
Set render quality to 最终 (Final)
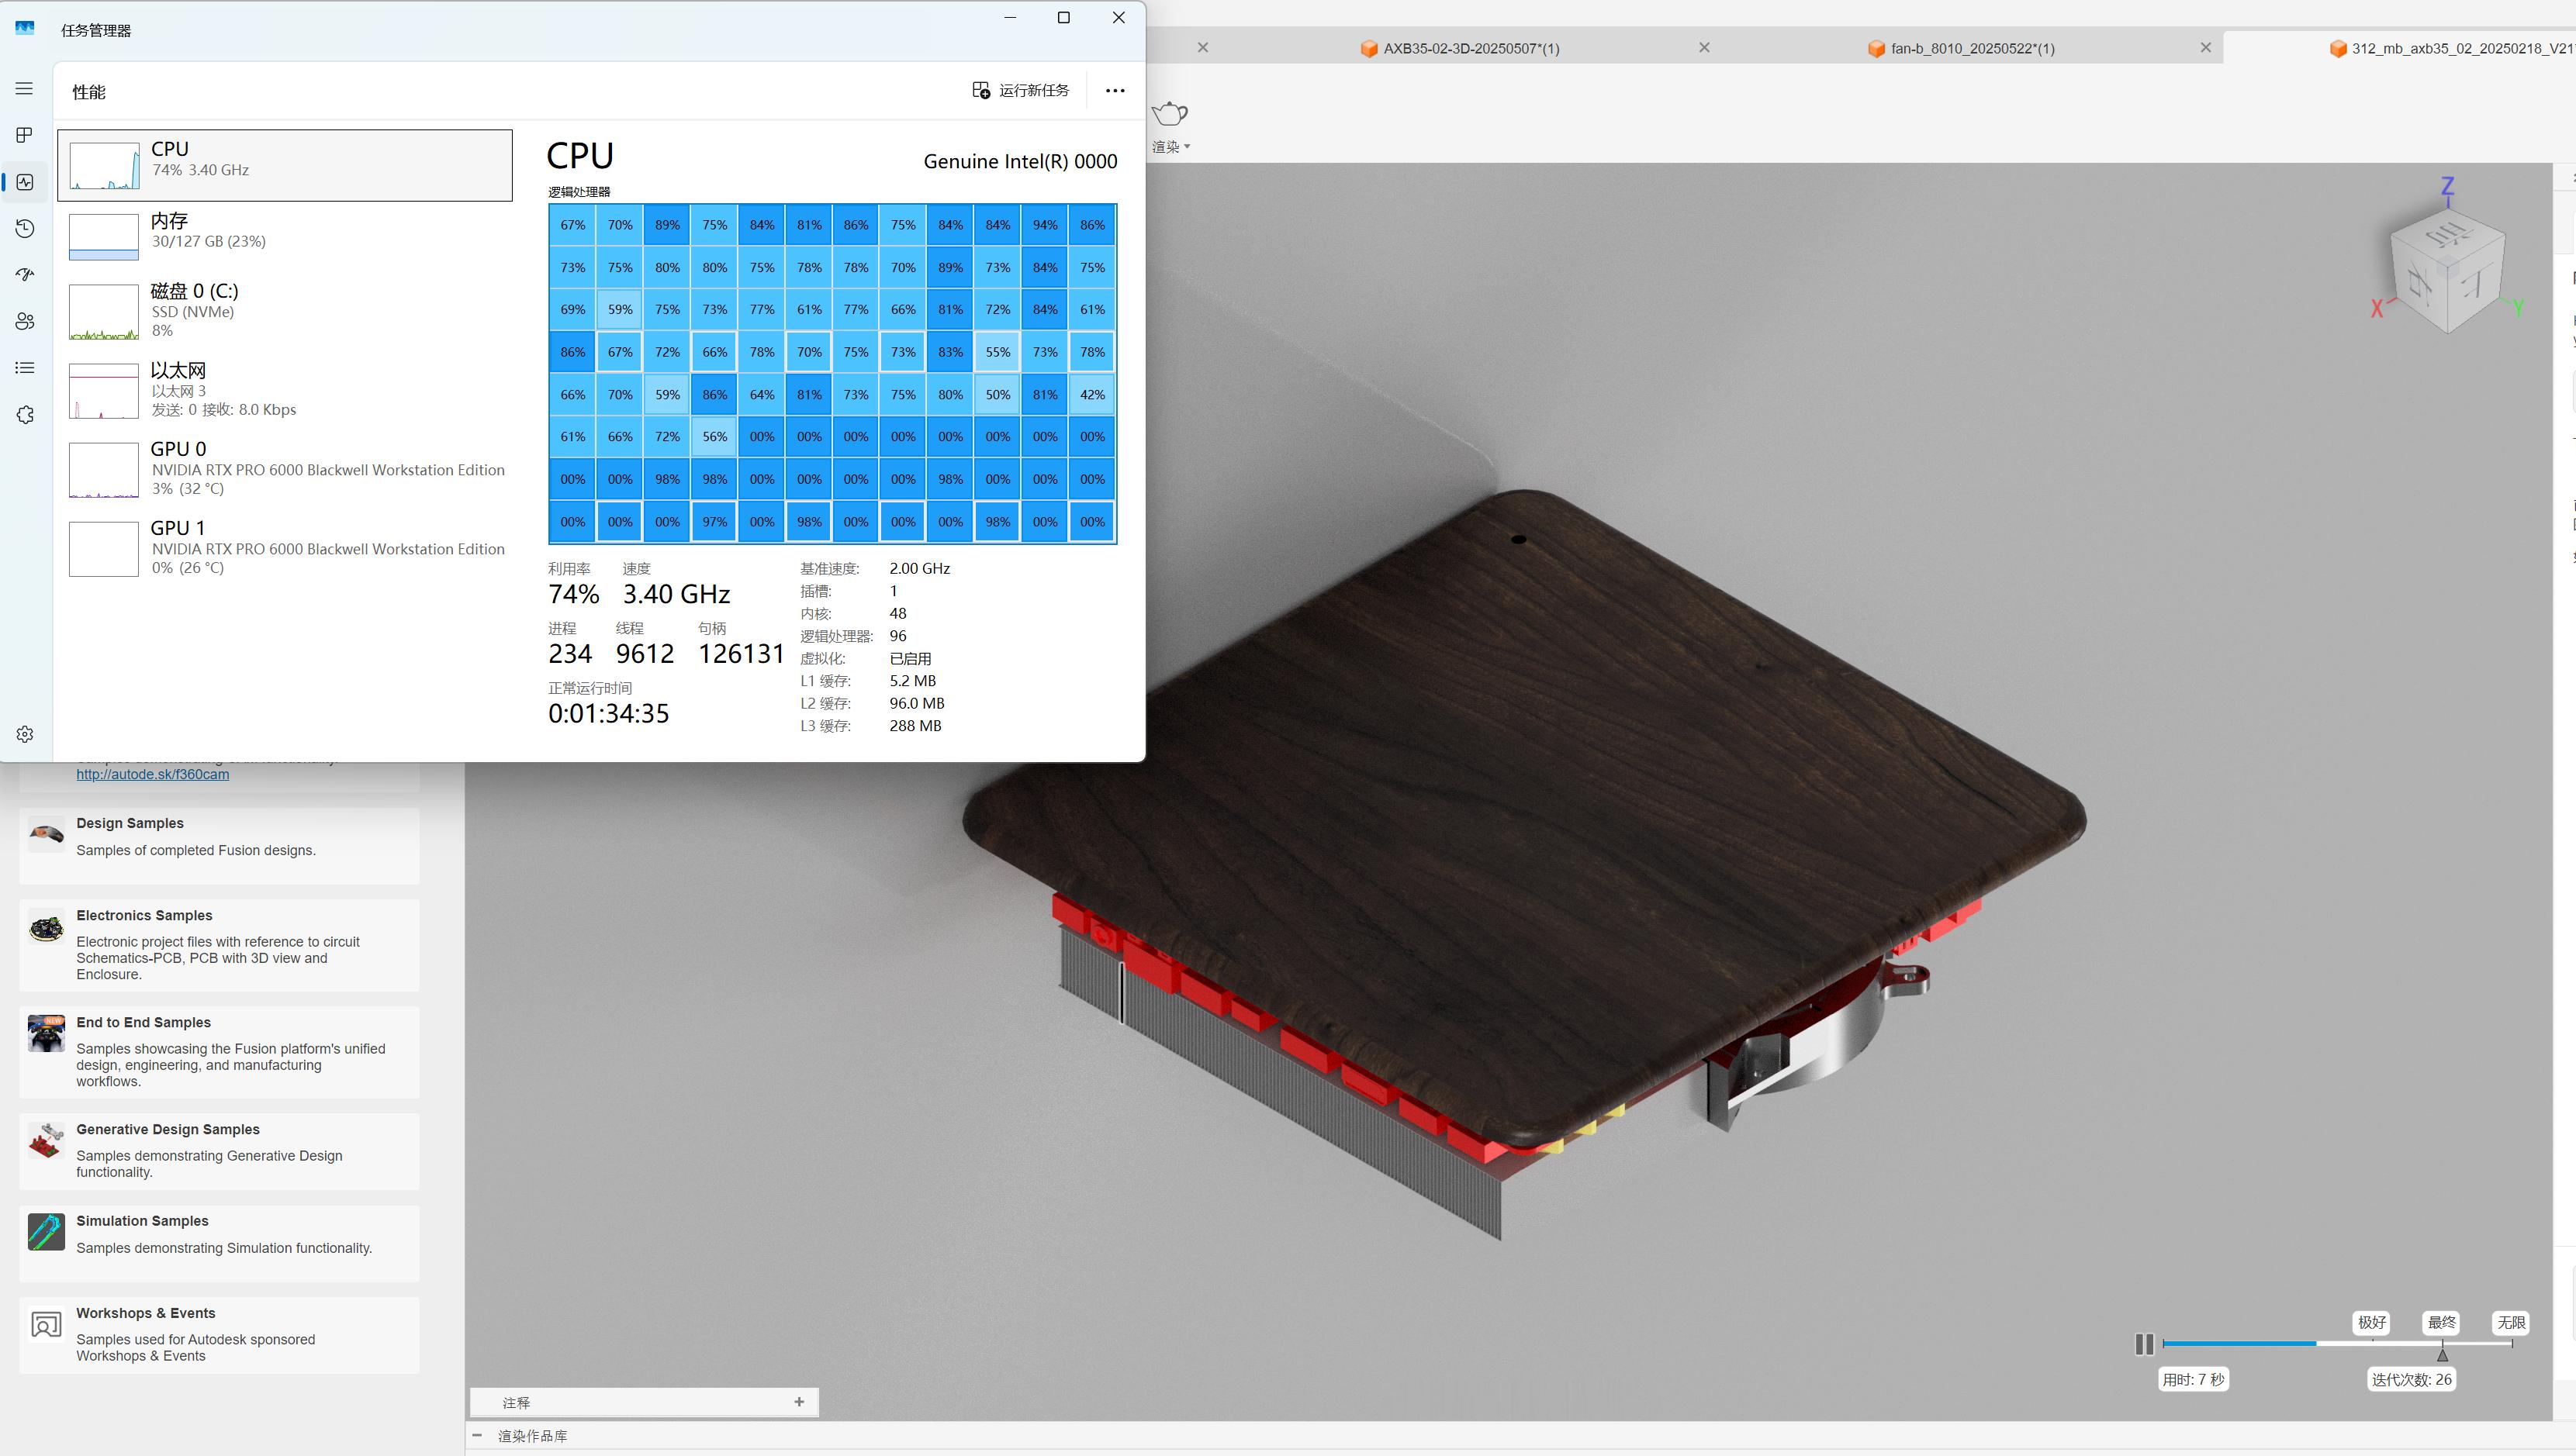(x=2442, y=1322)
